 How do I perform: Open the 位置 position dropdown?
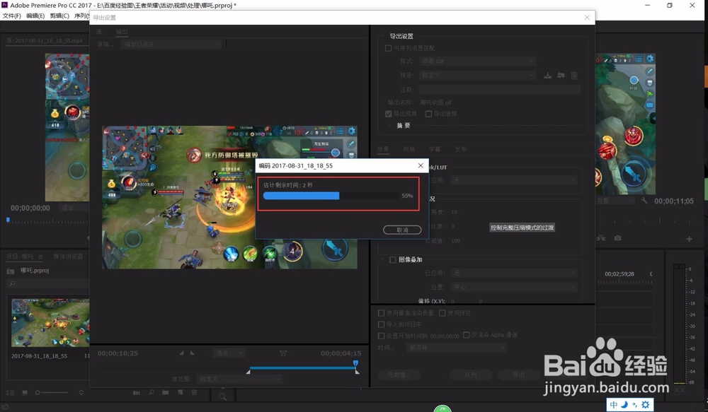pos(514,287)
